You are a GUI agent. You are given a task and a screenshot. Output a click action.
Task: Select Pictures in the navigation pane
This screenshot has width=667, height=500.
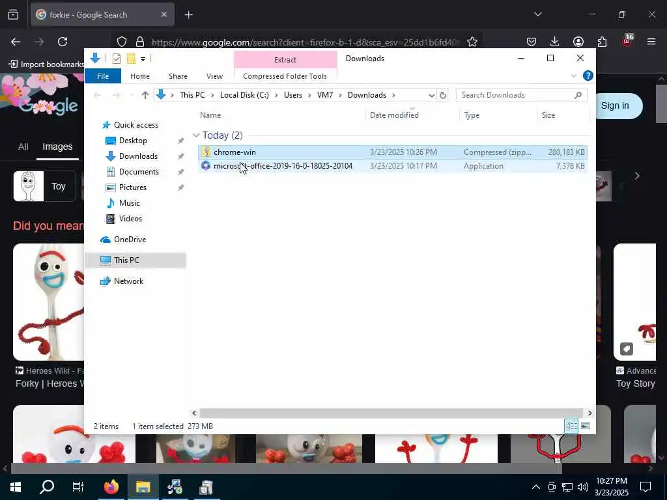click(x=132, y=187)
